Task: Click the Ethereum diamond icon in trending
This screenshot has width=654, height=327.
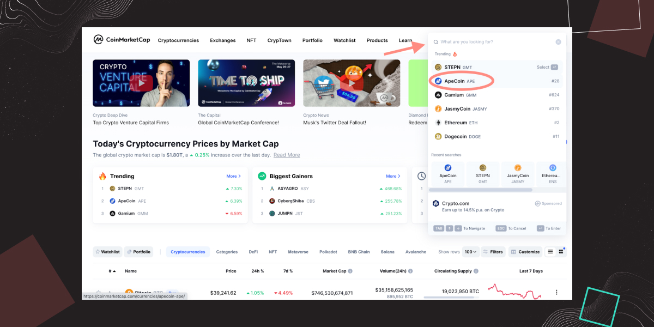Action: tap(438, 123)
